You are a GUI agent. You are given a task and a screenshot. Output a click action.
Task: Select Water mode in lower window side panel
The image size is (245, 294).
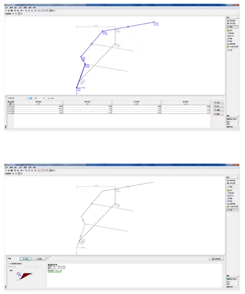click(x=232, y=195)
